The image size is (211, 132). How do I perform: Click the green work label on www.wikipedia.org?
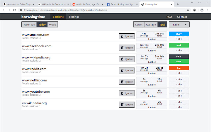pyautogui.click(x=179, y=62)
